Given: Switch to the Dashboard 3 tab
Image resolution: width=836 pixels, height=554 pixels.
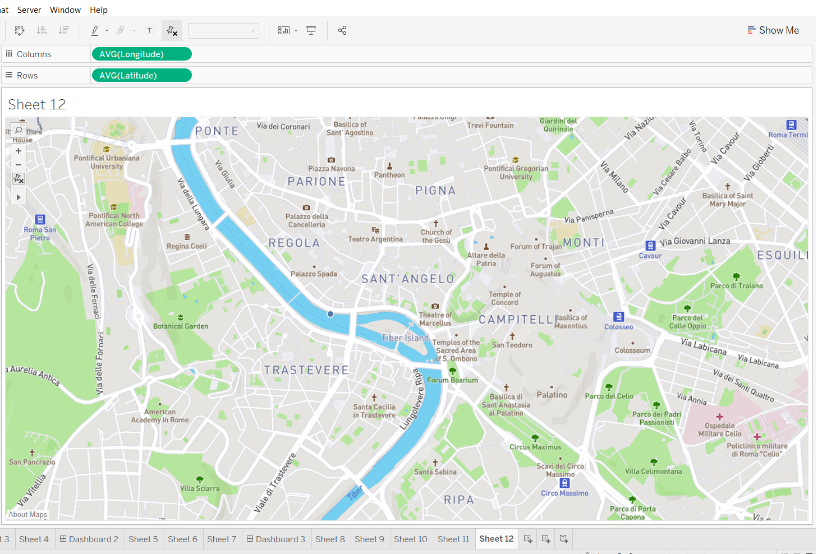Looking at the screenshot, I should (x=276, y=539).
